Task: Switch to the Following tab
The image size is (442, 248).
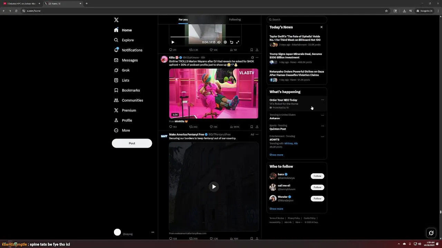Action: click(x=235, y=20)
